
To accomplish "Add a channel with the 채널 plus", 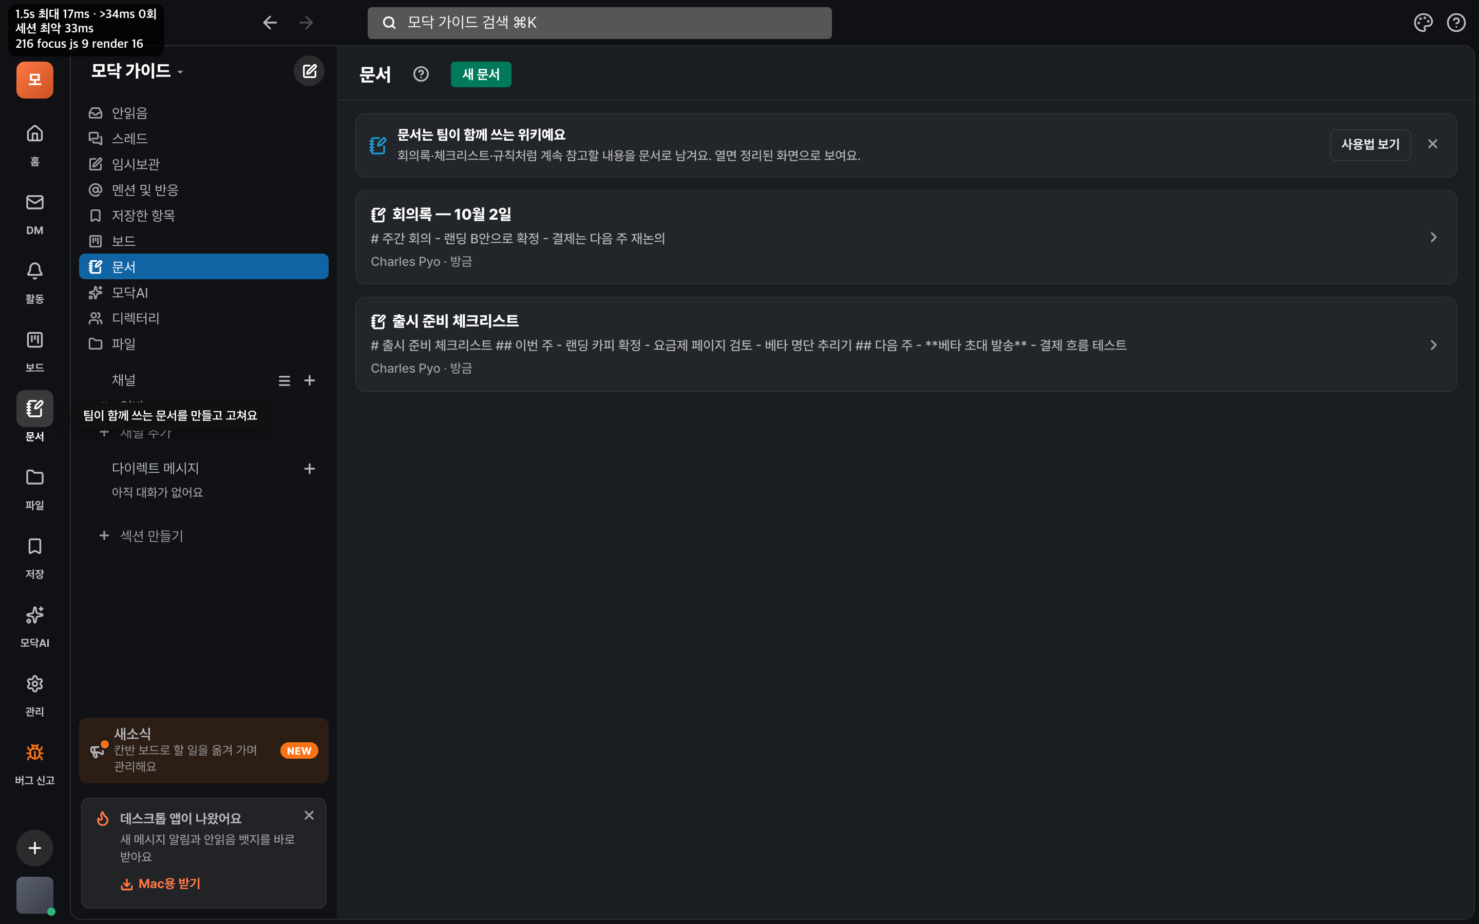I will tap(310, 381).
